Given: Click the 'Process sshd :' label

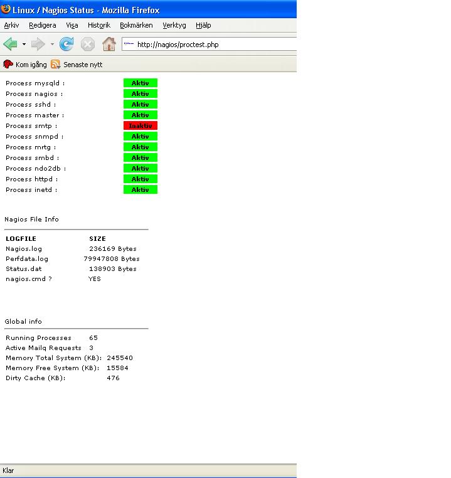Looking at the screenshot, I should [31, 105].
